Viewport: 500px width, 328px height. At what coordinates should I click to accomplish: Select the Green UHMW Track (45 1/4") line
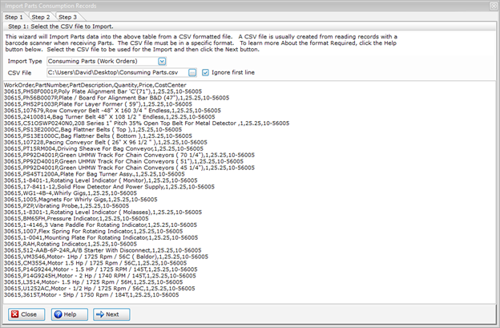[x=129, y=168]
